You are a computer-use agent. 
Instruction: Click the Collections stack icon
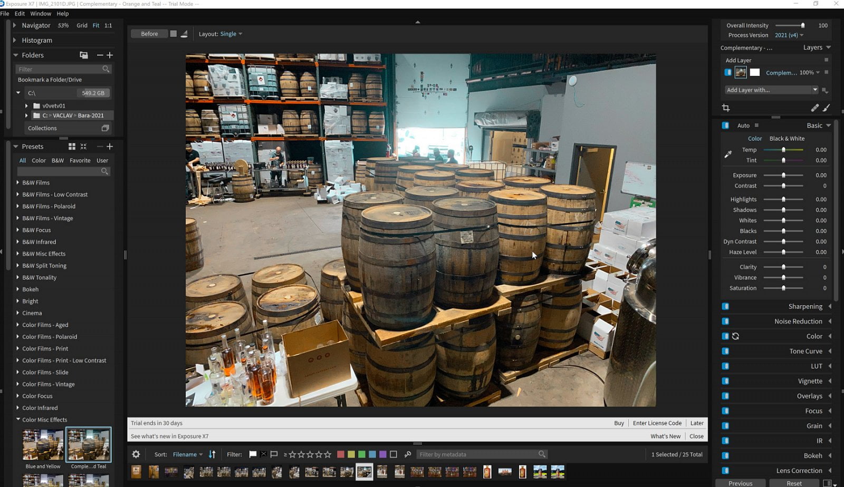coord(105,128)
